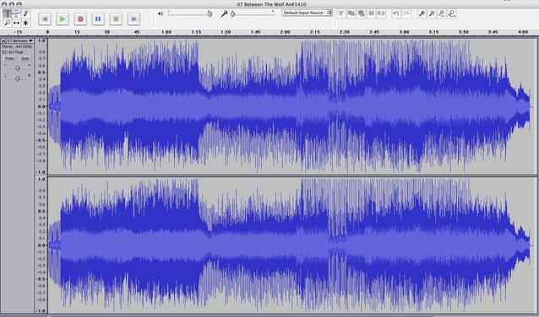Pause playback with the blue Pause button
Viewport: 539px width, 317px height.
click(98, 19)
